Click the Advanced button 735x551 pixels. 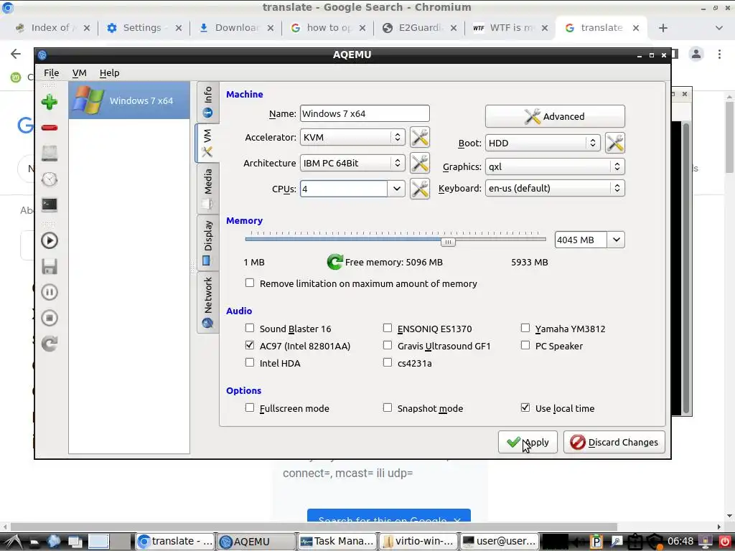(x=555, y=116)
